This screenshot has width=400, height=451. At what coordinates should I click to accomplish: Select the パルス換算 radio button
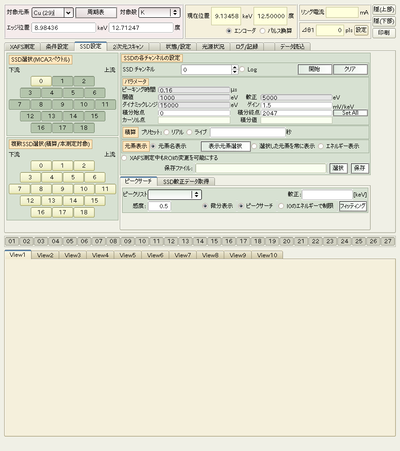[262, 31]
